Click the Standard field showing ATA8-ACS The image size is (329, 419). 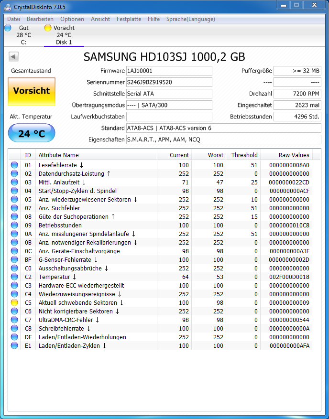click(224, 128)
